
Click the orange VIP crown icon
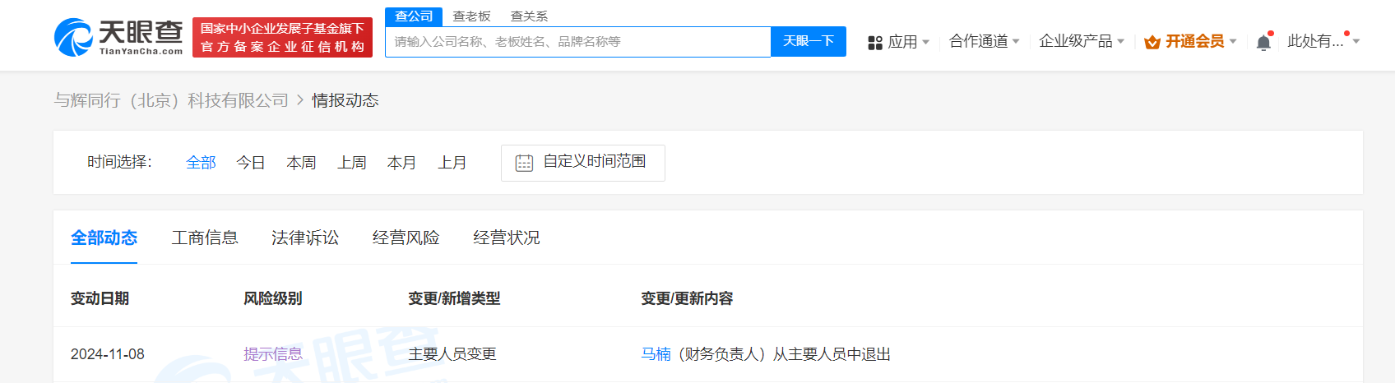click(x=1152, y=42)
